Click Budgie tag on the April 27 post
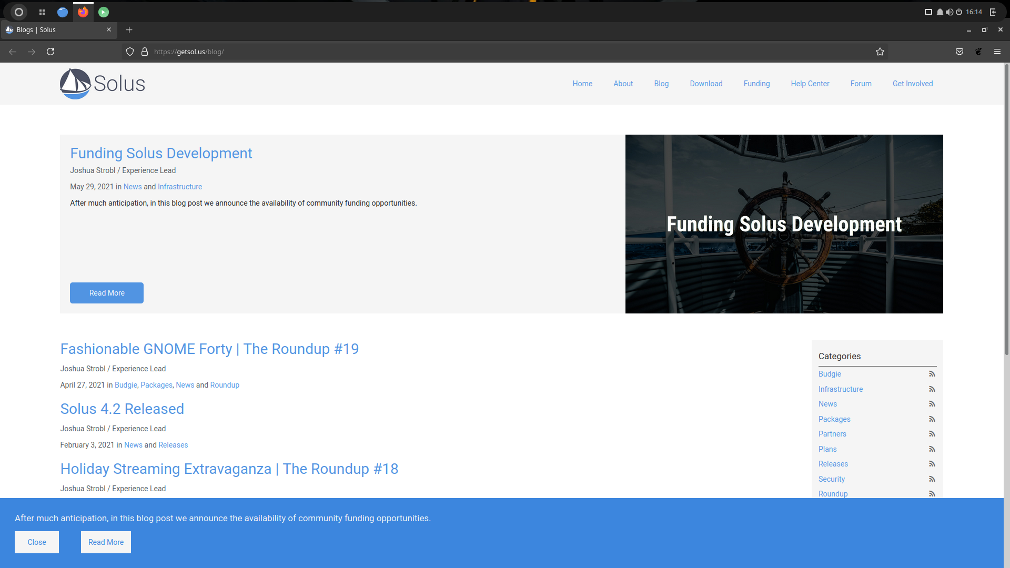This screenshot has width=1010, height=568. (126, 385)
